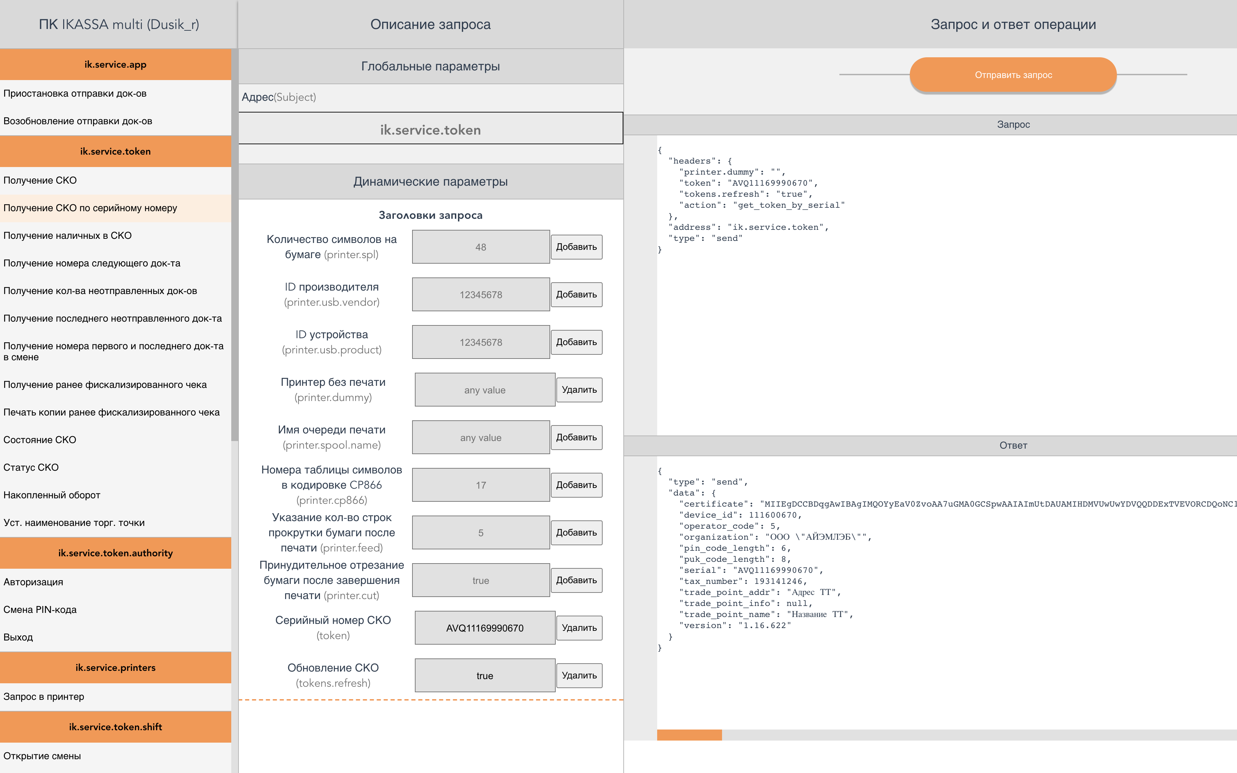The width and height of the screenshot is (1237, 773).
Task: Choose 'Авторизация' under token.authority
Action: (33, 582)
